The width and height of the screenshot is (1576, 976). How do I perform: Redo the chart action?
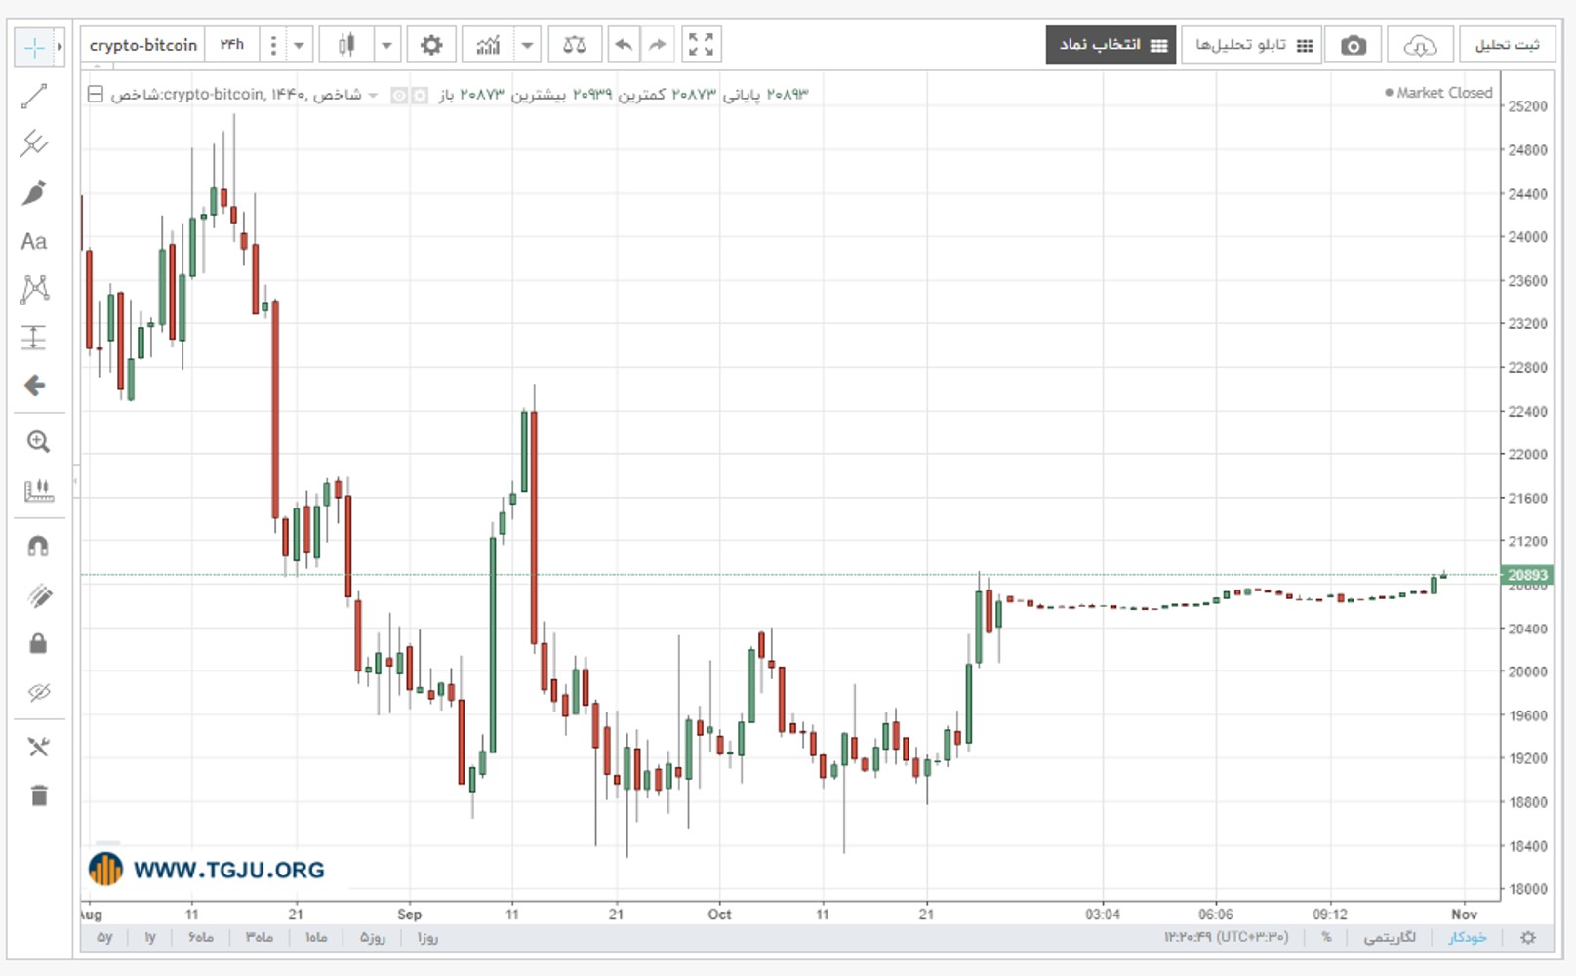click(x=658, y=45)
